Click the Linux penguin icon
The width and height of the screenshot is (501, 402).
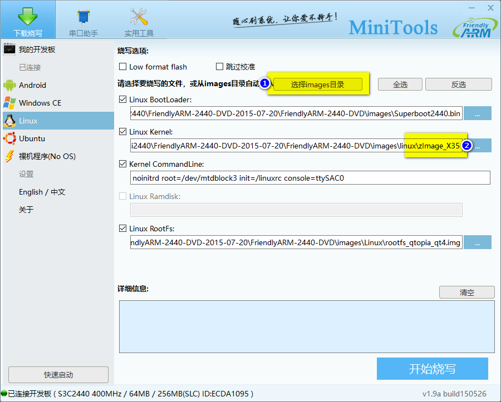coord(9,121)
